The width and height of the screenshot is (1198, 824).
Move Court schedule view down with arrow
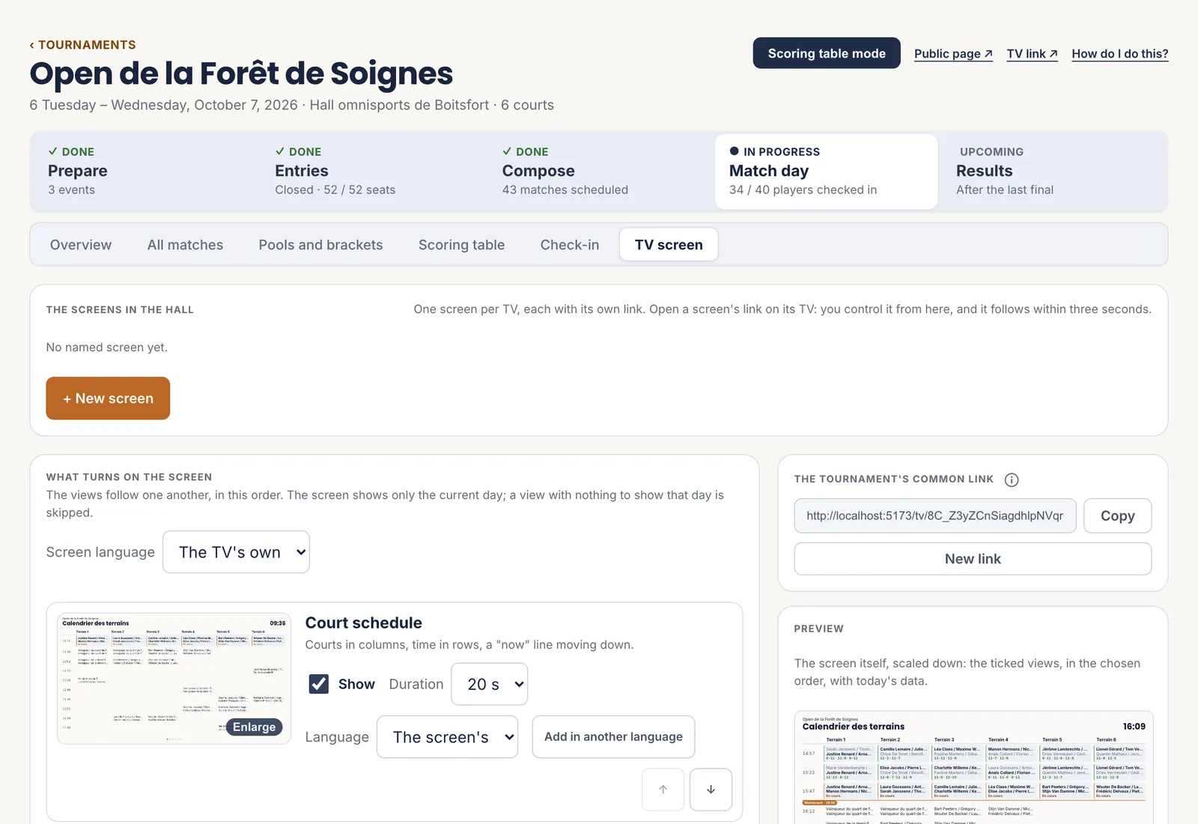click(711, 790)
